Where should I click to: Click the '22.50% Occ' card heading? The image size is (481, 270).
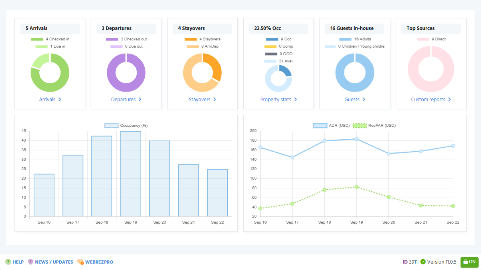point(267,28)
